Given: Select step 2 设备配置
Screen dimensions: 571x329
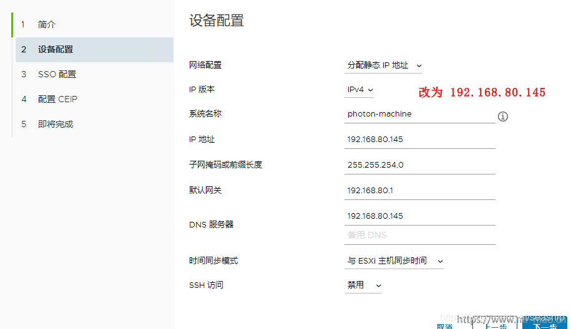Looking at the screenshot, I should click(x=94, y=49).
